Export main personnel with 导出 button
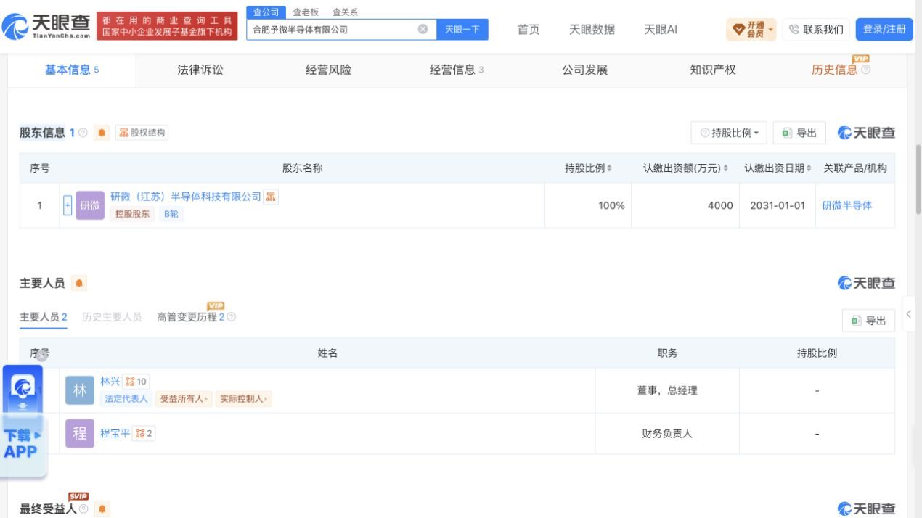This screenshot has width=922, height=518. 868,320
